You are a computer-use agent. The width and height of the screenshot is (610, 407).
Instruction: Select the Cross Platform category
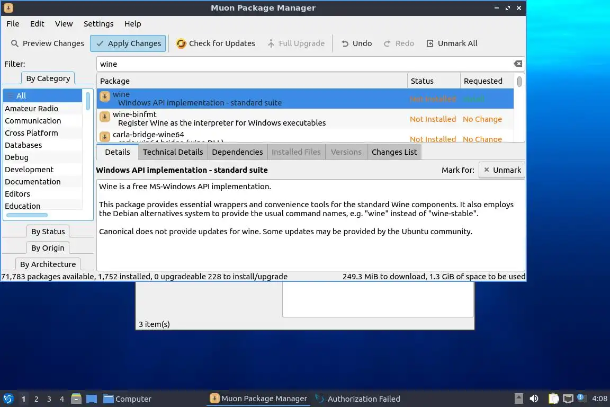(43, 133)
